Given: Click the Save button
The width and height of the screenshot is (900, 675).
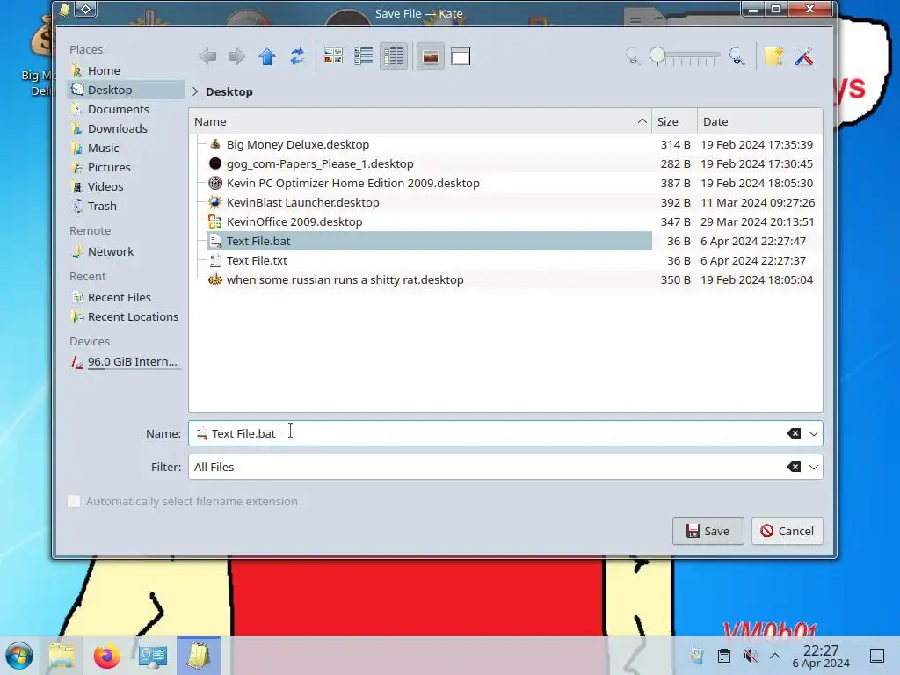Looking at the screenshot, I should (x=708, y=531).
